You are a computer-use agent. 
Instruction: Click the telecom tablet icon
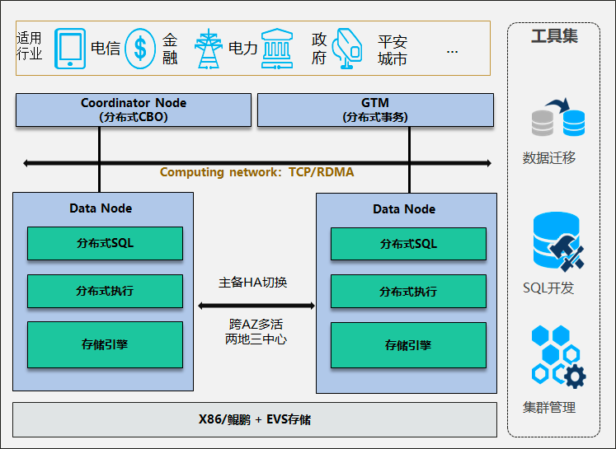70,49
